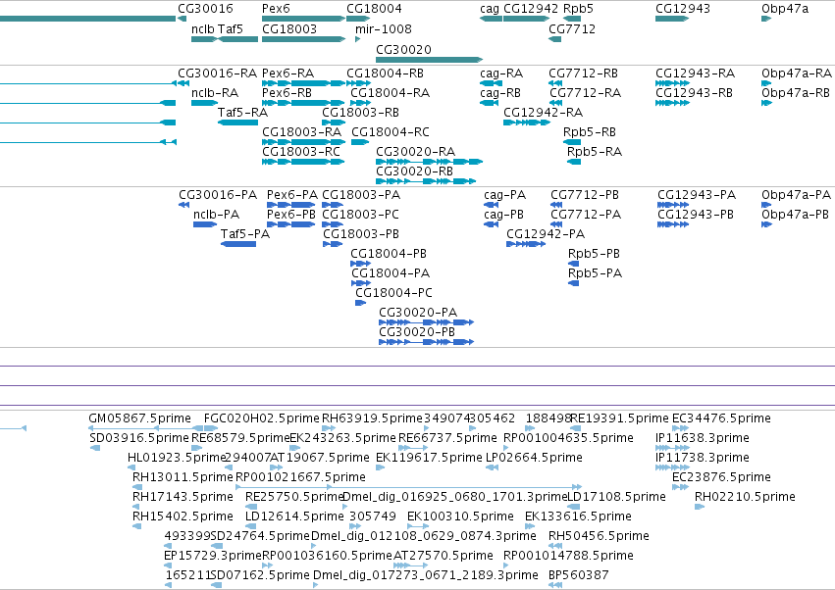The width and height of the screenshot is (835, 590).
Task: Open the Pex6-PB protein label
Action: (x=291, y=215)
